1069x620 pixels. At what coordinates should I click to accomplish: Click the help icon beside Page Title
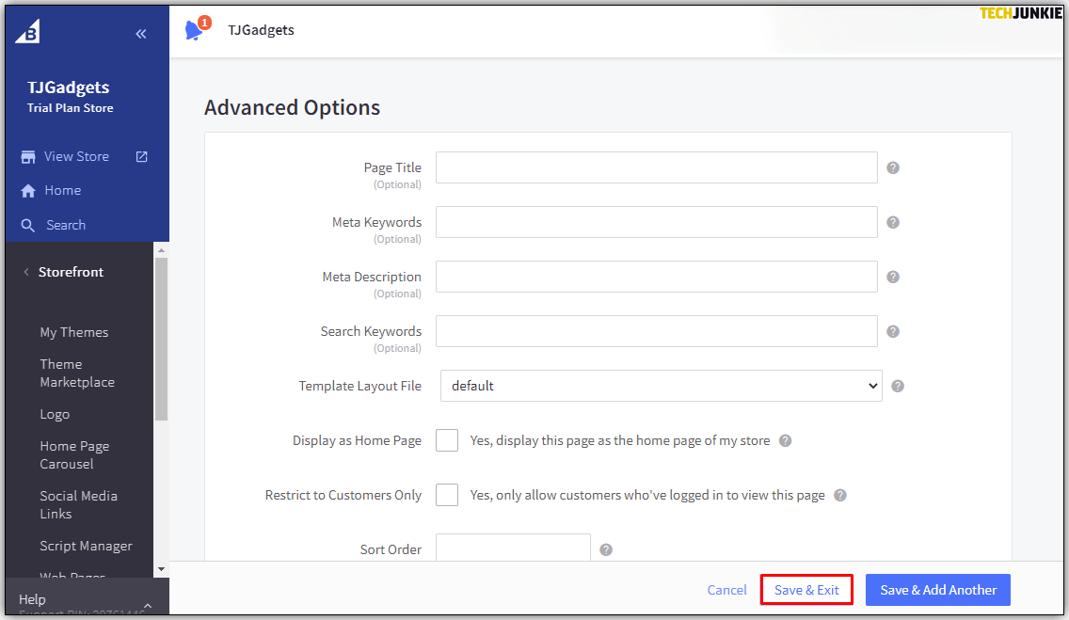click(x=893, y=167)
